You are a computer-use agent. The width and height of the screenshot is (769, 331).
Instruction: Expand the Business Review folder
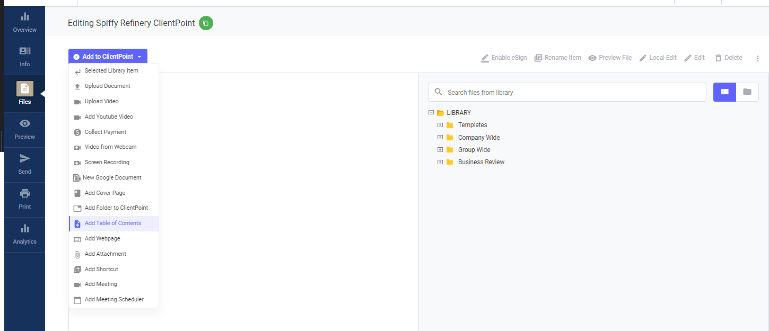[440, 162]
